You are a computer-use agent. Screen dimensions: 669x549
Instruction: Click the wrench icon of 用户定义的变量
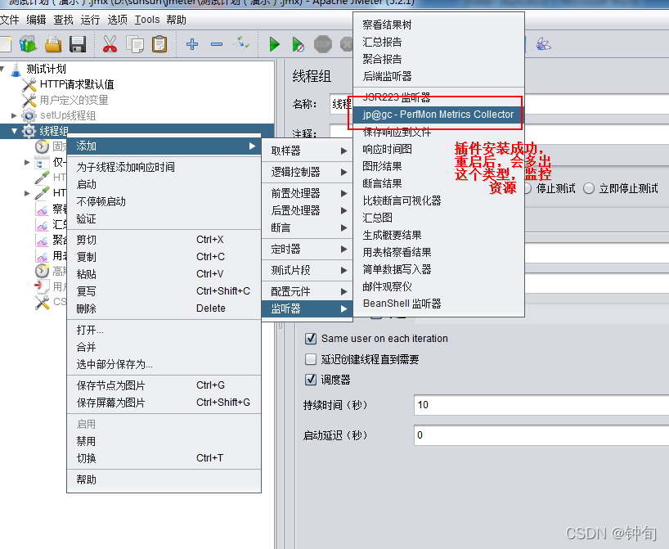pos(29,101)
